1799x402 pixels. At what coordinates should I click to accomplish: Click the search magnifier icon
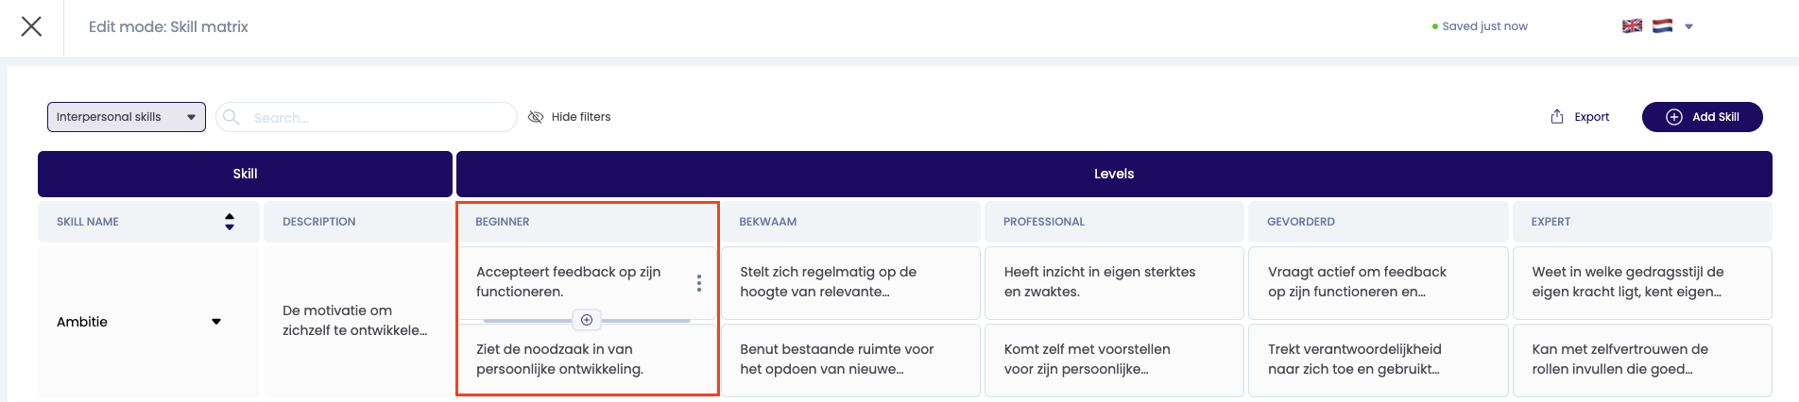click(231, 117)
